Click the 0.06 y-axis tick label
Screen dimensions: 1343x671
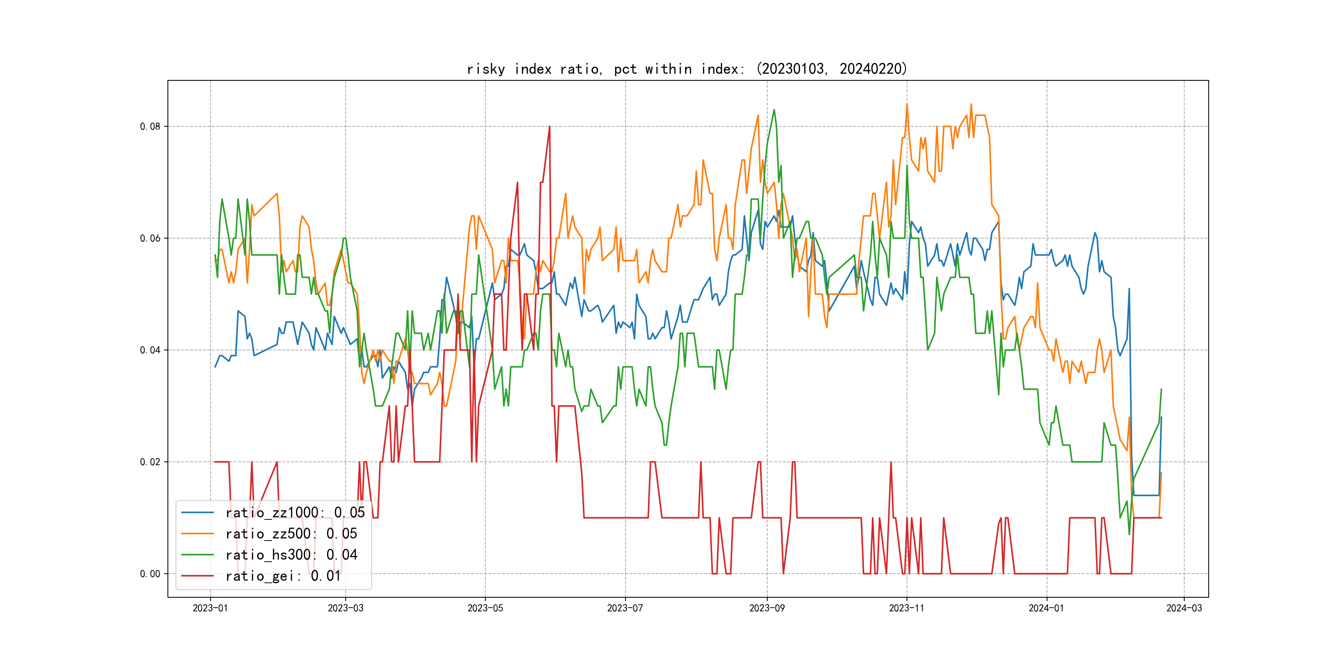pos(150,239)
